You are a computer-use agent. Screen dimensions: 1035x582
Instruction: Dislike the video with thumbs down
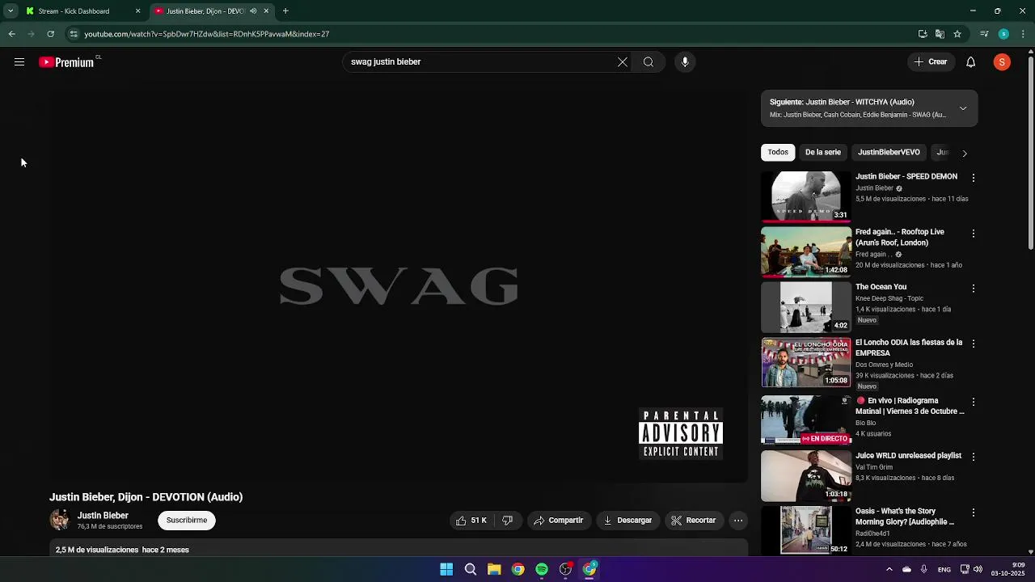[x=508, y=521]
